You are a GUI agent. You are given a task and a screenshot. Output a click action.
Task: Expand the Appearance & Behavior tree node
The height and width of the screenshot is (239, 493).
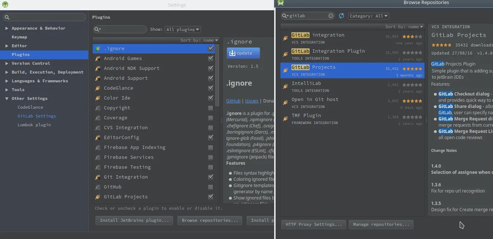pyautogui.click(x=7, y=28)
